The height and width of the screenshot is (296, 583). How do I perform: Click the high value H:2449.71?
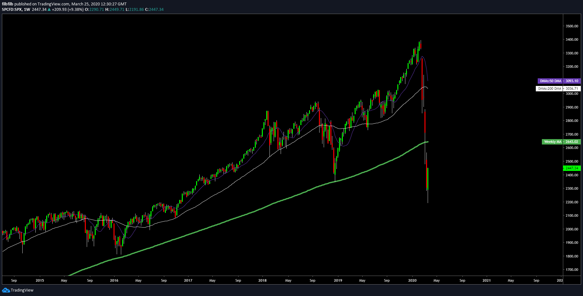click(115, 9)
